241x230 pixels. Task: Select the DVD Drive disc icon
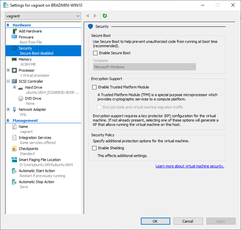(x=20, y=98)
